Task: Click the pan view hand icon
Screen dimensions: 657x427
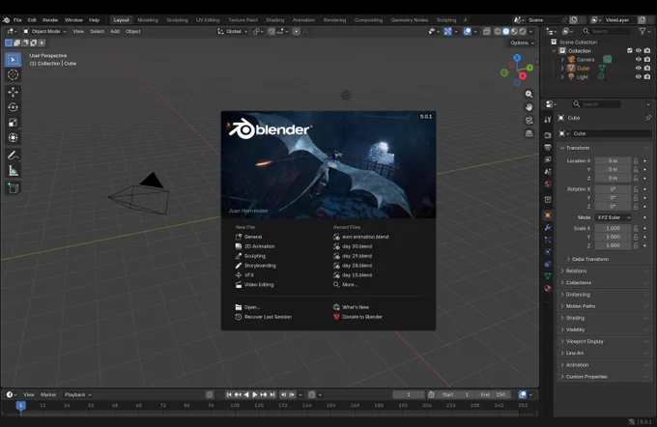Action: pyautogui.click(x=529, y=107)
